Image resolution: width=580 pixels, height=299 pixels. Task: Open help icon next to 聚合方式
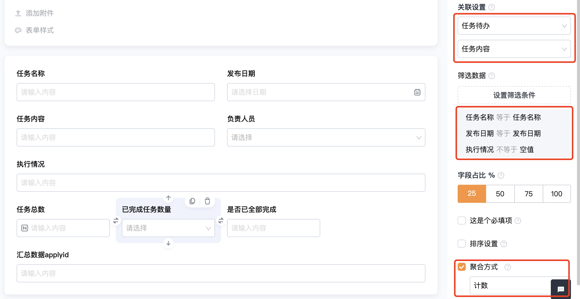pyautogui.click(x=508, y=267)
